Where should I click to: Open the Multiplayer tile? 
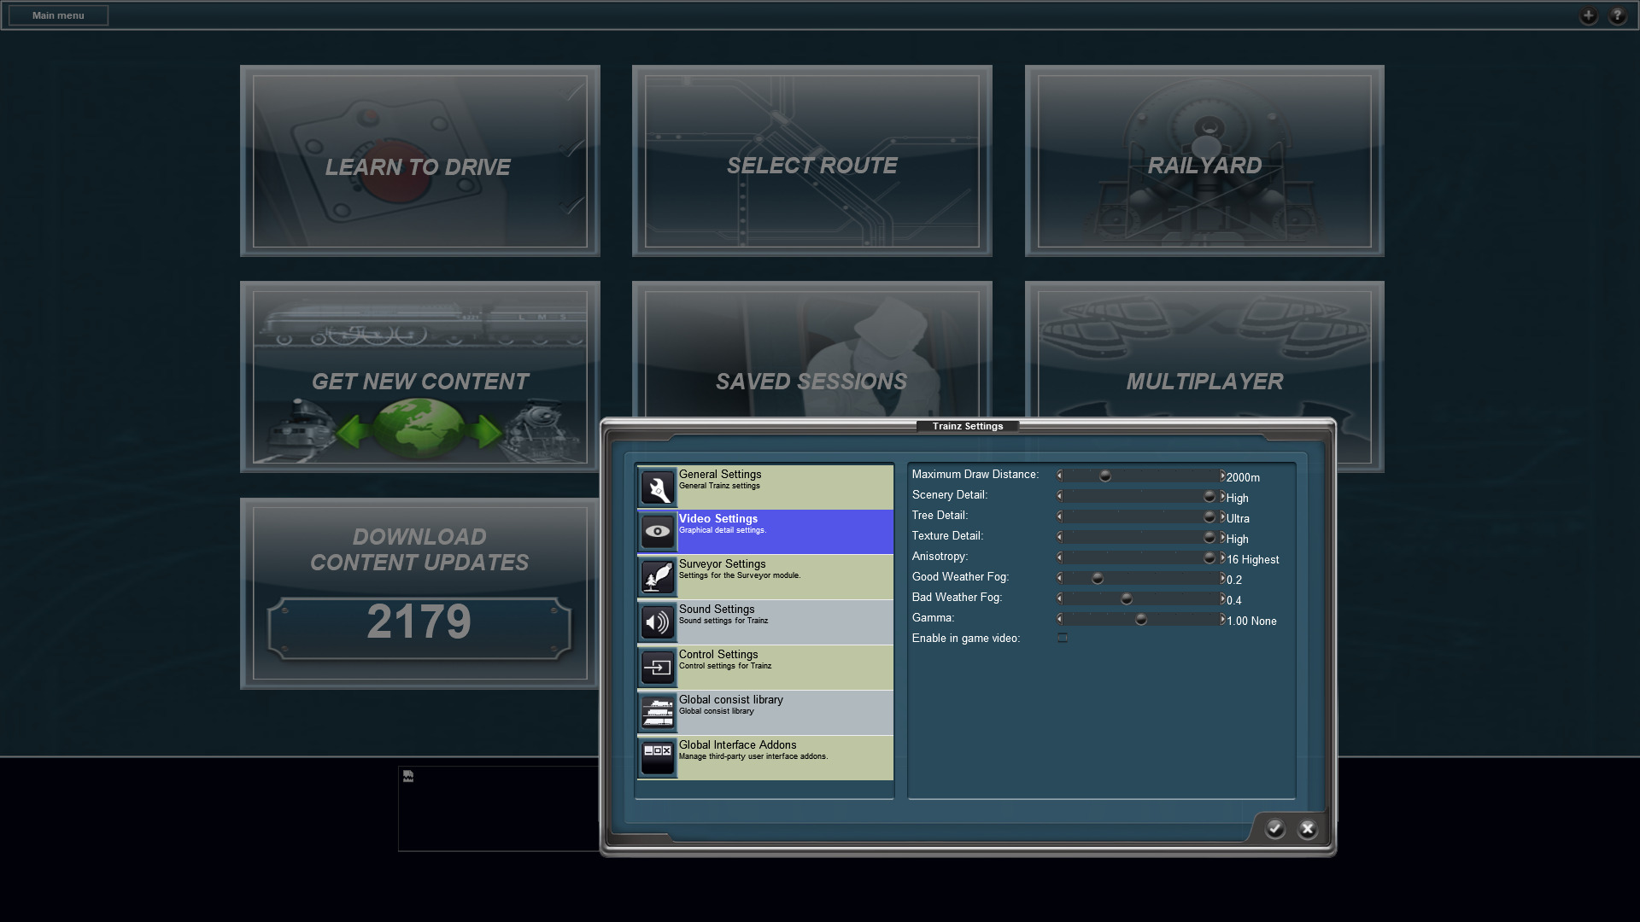point(1204,350)
